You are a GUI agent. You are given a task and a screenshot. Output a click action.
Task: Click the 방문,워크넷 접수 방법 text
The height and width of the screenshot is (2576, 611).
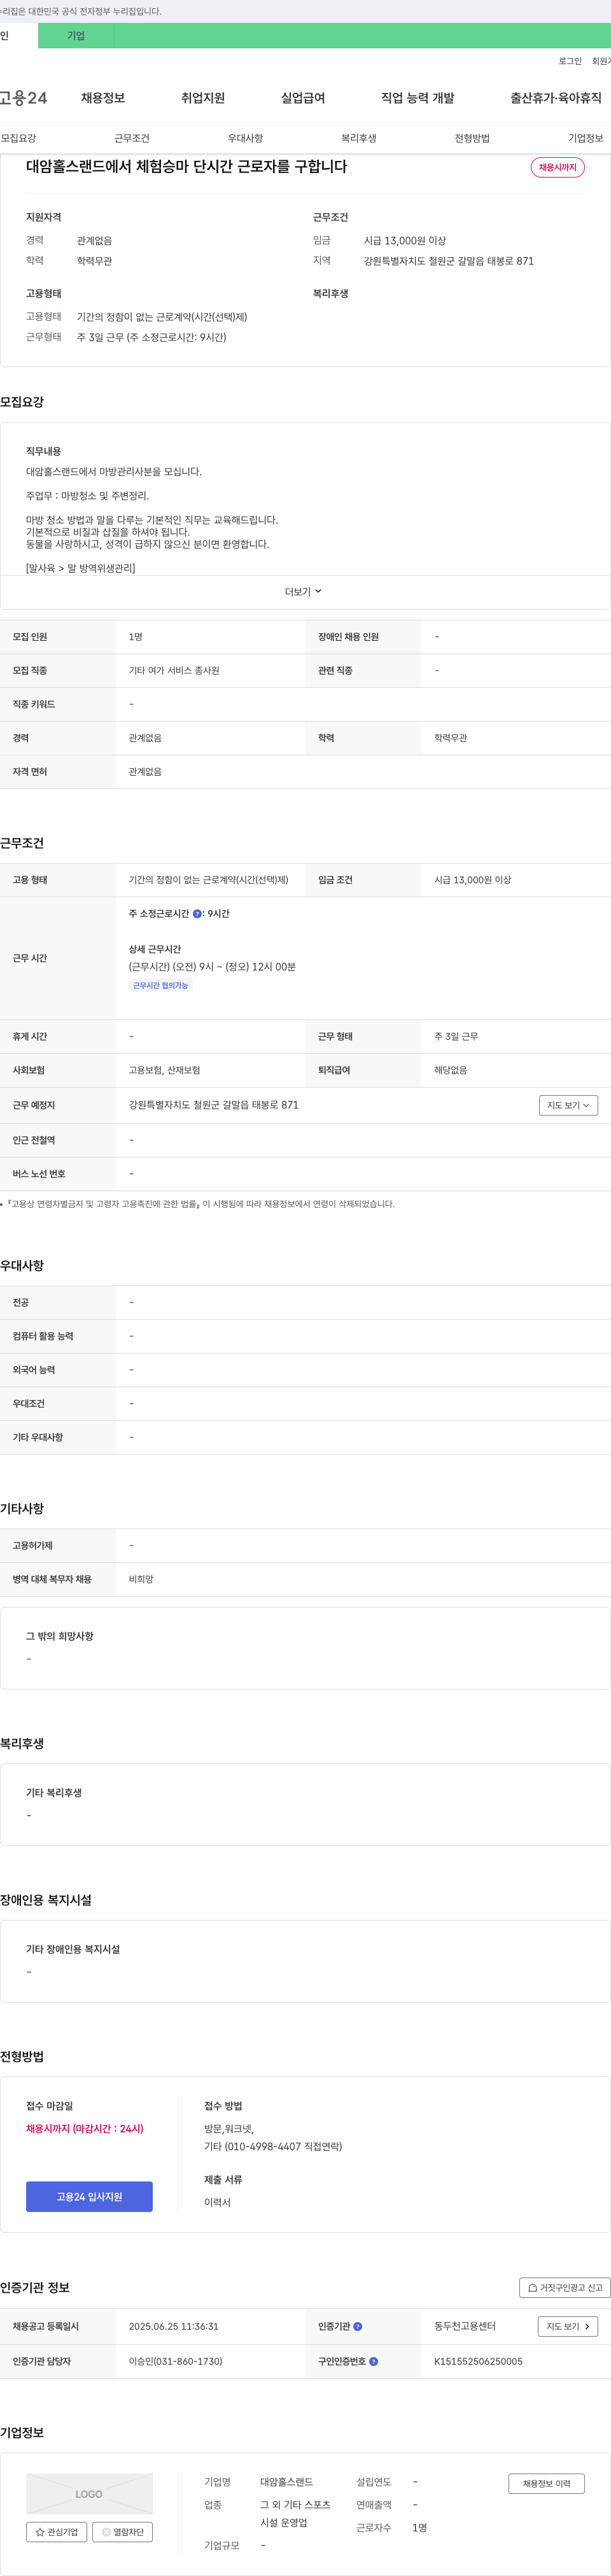pyautogui.click(x=229, y=2128)
